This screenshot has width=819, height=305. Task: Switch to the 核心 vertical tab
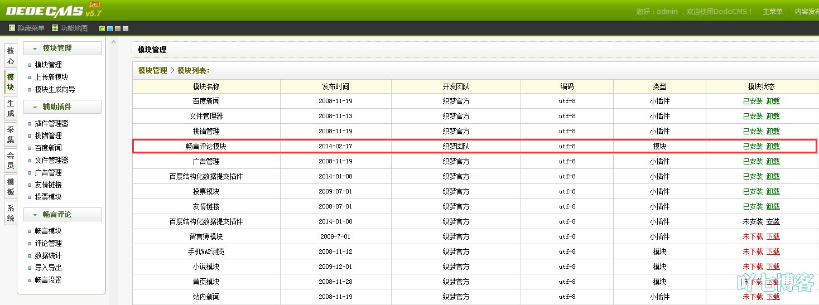[11, 56]
